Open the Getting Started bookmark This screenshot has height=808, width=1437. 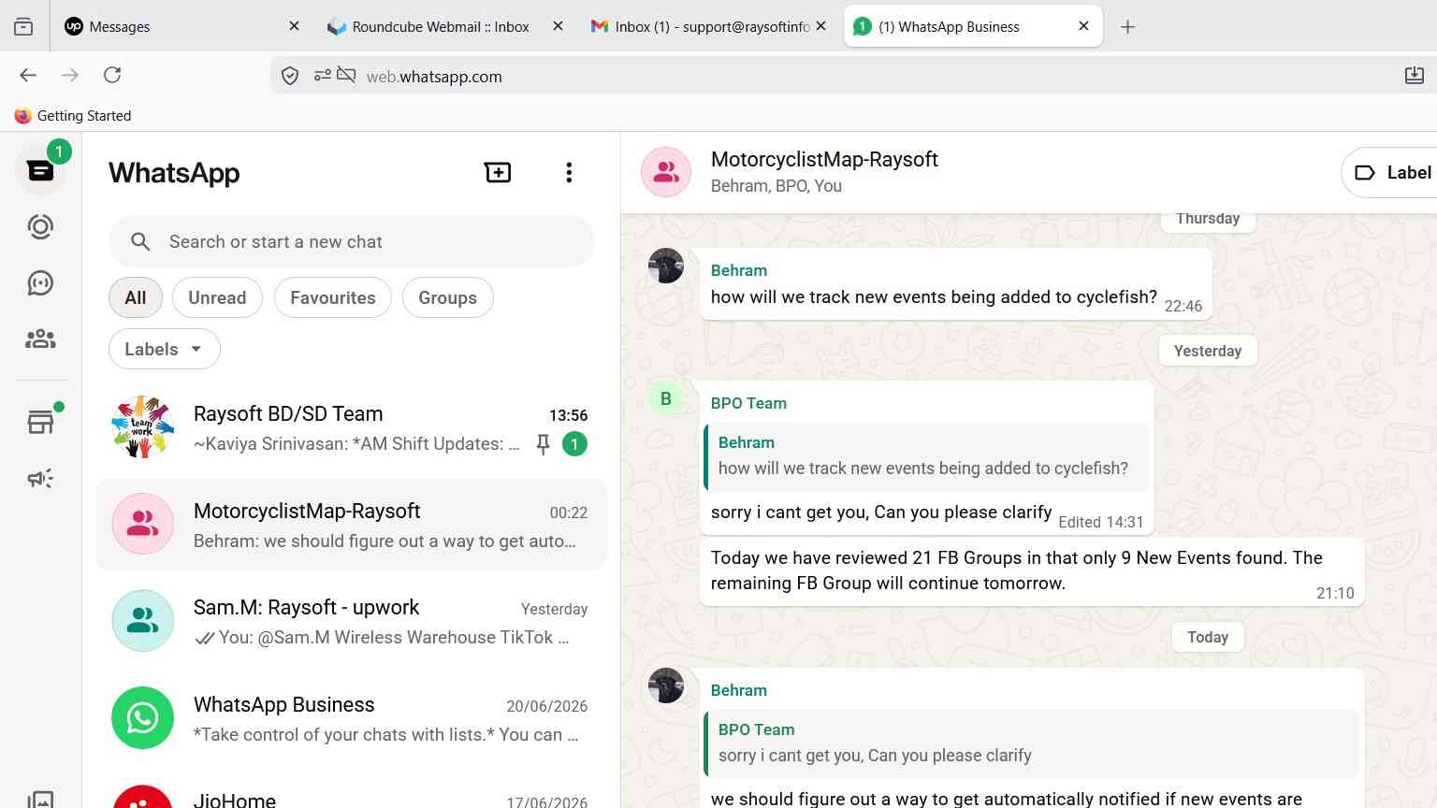point(73,115)
